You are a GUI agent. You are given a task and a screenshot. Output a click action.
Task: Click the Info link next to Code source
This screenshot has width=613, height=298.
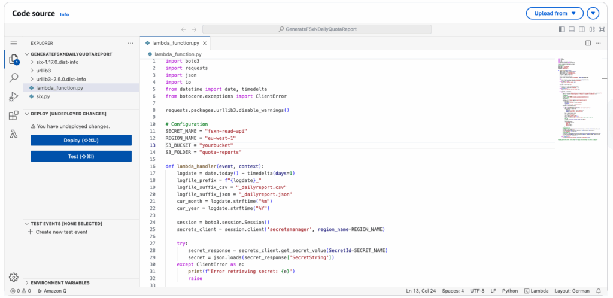point(65,14)
